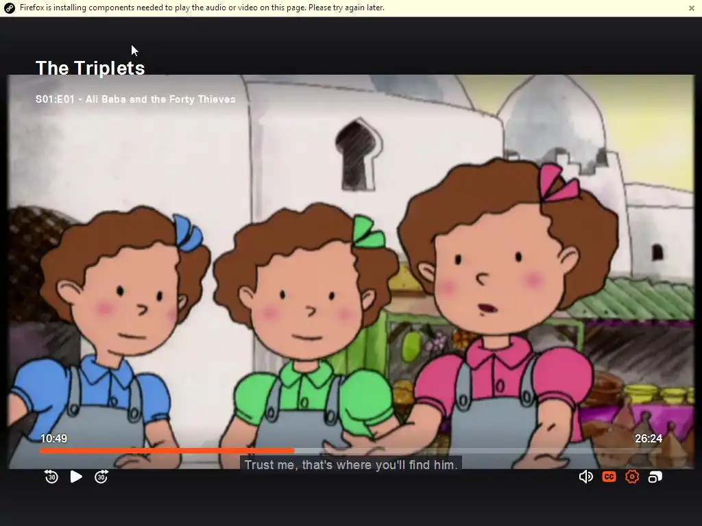702x526 pixels.
Task: Click the unplayed part of the timeline
Action: [478, 451]
